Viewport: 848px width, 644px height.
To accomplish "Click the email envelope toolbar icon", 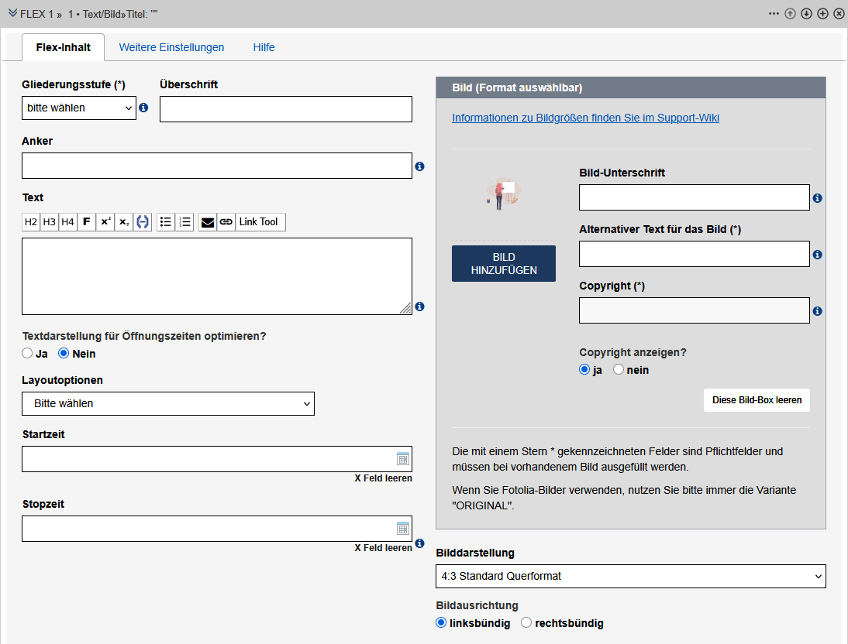I will point(205,222).
